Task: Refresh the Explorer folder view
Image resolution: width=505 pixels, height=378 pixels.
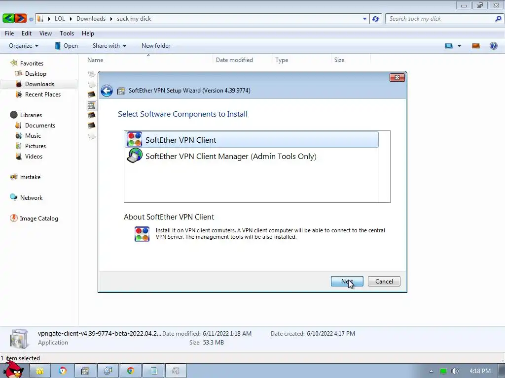Action: 375,19
